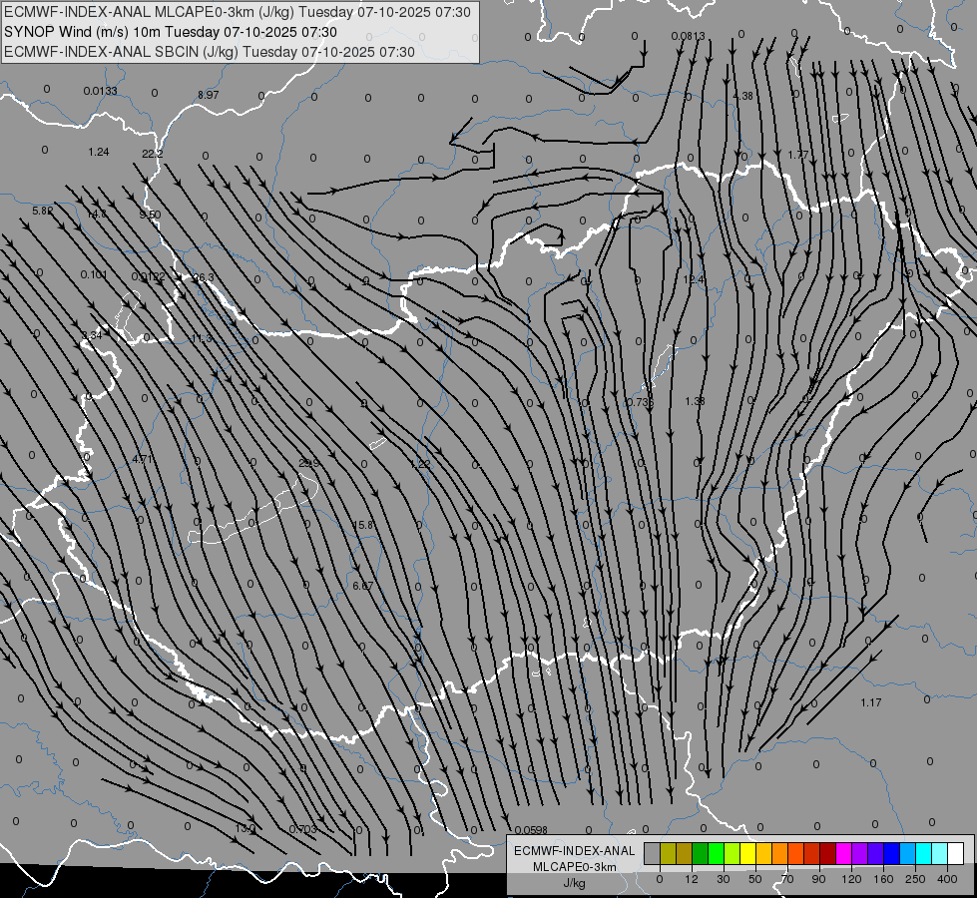
Task: Click the legend tick label 50
Action: click(x=755, y=879)
